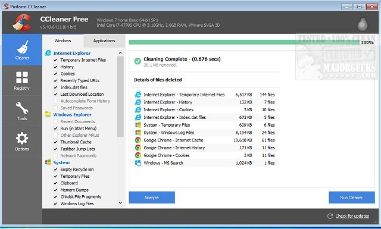Open the Options gear section
Image resolution: width=381 pixels, height=229 pixels.
pos(22,141)
